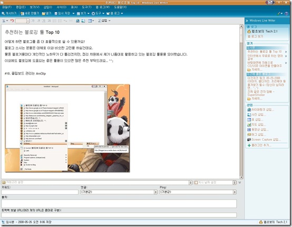
Task: Click 하이퍼링크 삽입 globe icon in sidebar
Action: (249, 110)
